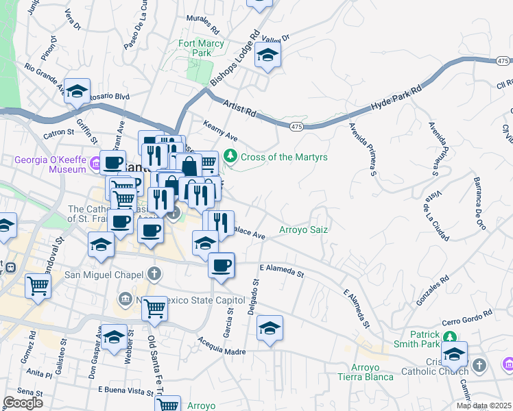The height and width of the screenshot is (411, 513).
Task: Select the Arroyo Saiz map label
Action: 302,230
